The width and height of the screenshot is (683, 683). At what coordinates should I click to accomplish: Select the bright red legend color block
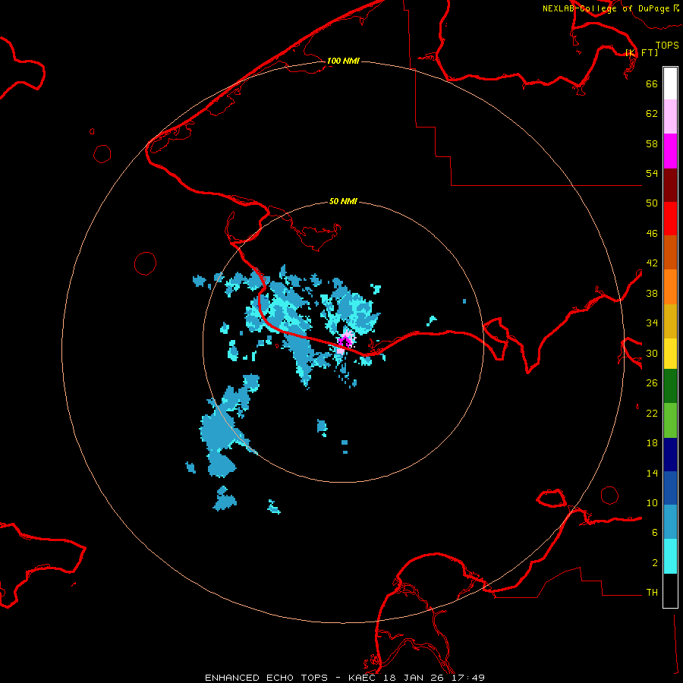click(670, 219)
